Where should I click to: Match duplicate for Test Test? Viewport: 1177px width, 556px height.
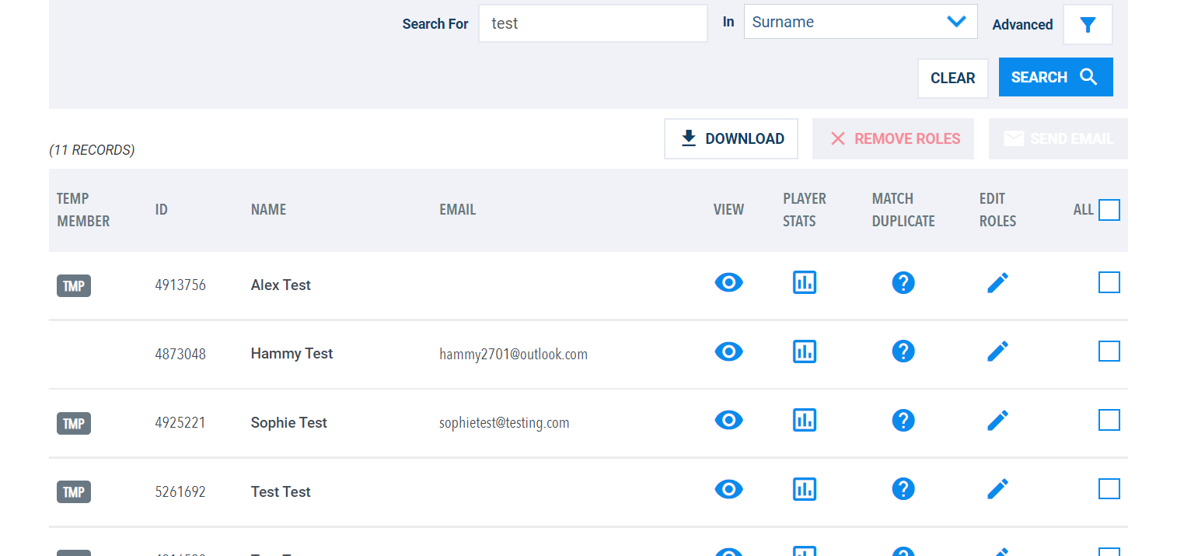(x=903, y=489)
